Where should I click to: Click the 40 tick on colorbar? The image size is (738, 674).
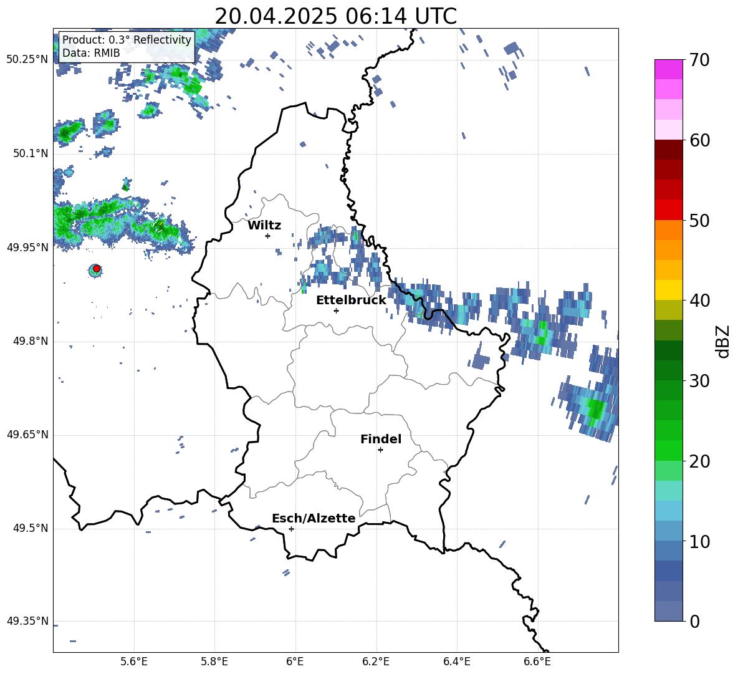(699, 301)
